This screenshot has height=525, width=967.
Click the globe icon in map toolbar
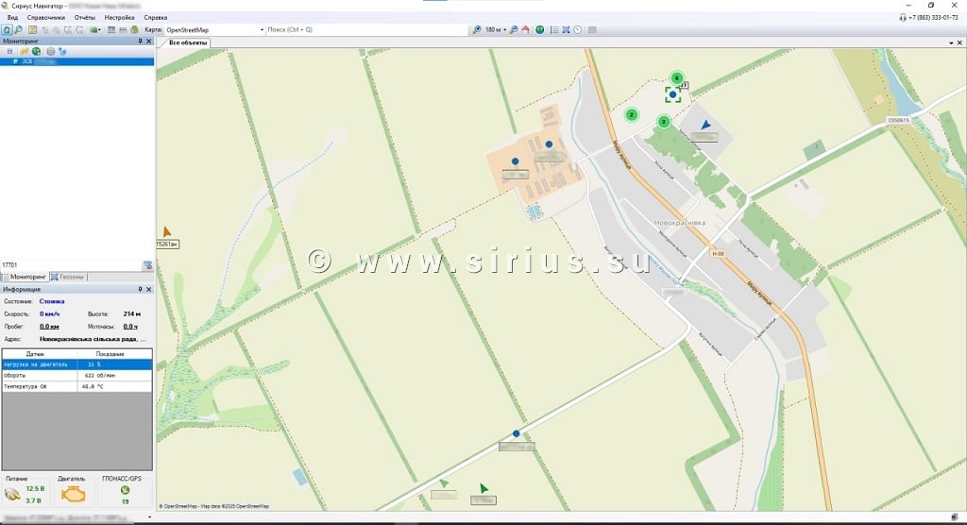pos(539,30)
